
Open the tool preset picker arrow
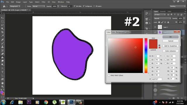[7, 6]
